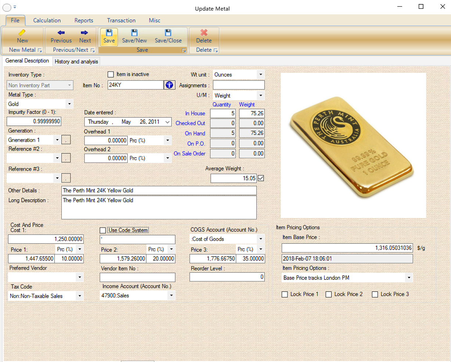Open the Metal Type dropdown
Screen dimensions: 451x362
69,104
